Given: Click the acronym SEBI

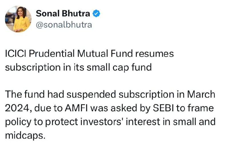Looking at the screenshot, I should (163, 108).
